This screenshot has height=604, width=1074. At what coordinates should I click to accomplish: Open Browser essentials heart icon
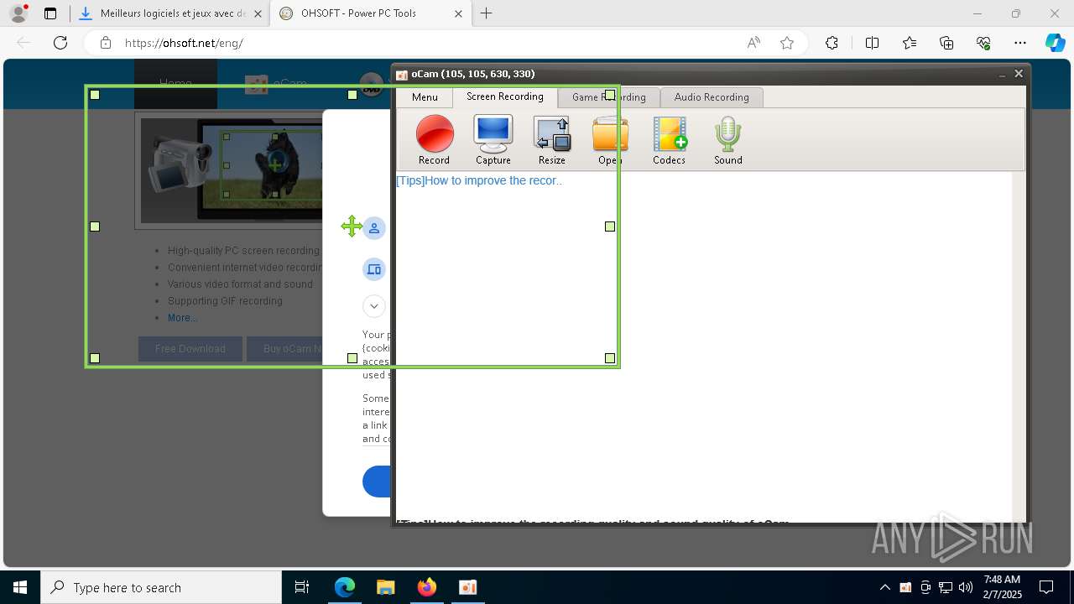click(x=983, y=43)
